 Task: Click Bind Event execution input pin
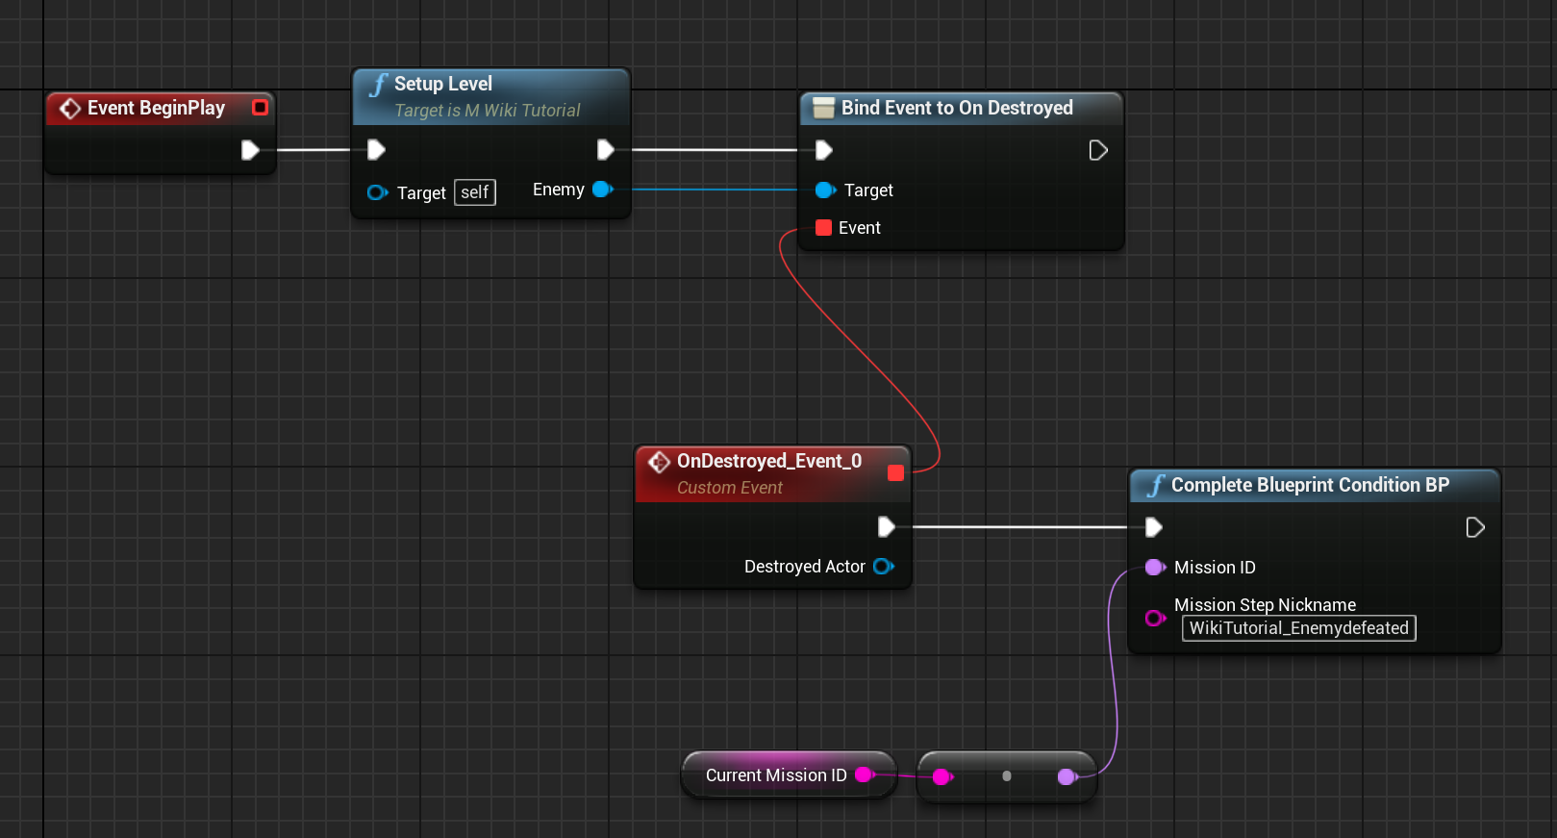(823, 150)
